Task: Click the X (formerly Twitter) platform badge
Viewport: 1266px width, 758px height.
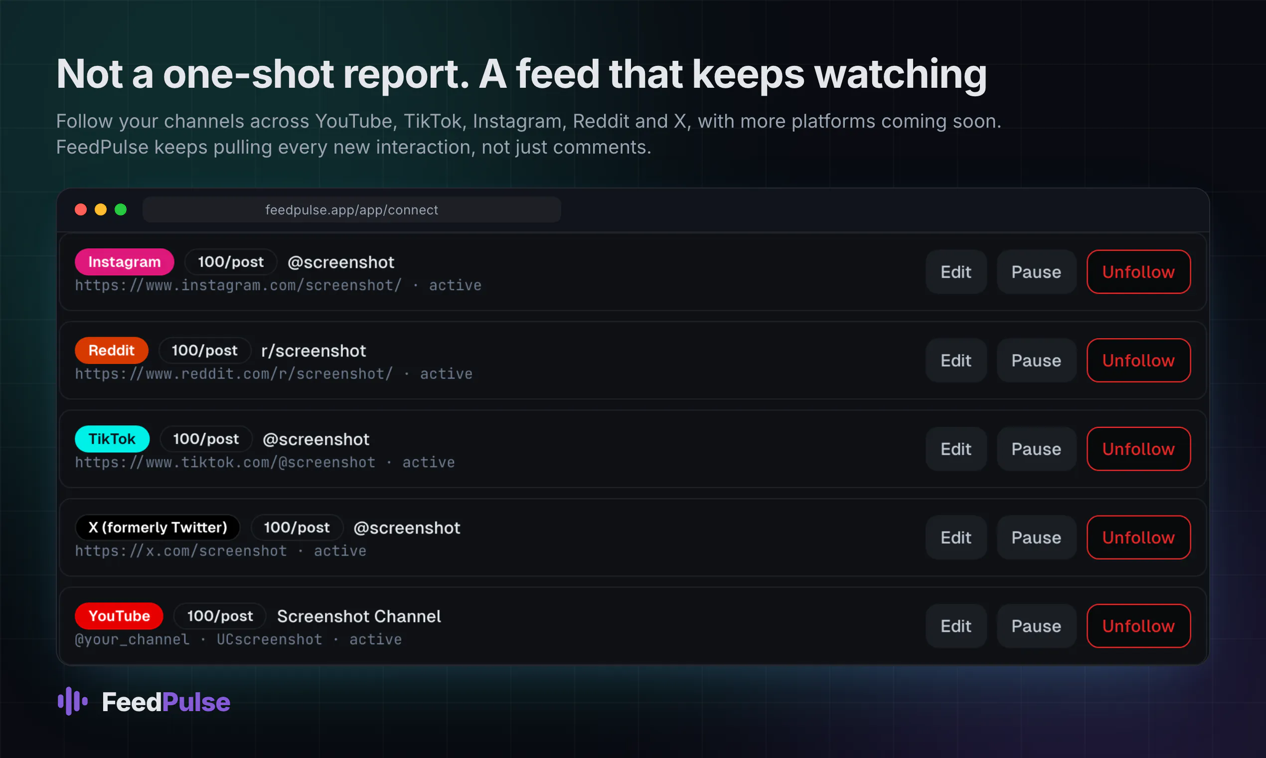Action: [158, 527]
